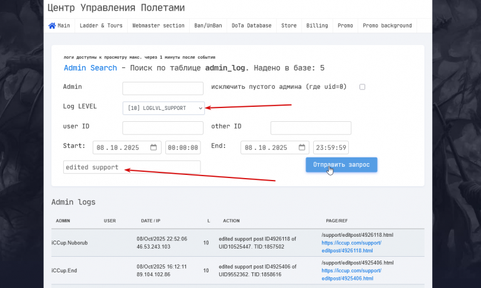481x288 pixels.
Task: Go to the Ban/UnBan tab
Action: 208,26
